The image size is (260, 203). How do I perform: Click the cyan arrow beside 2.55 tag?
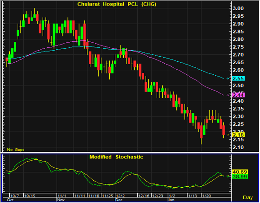coord(228,79)
